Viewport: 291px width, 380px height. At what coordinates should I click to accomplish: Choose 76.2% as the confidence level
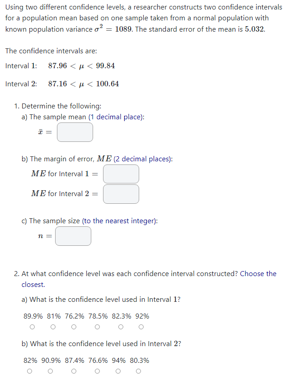74,326
